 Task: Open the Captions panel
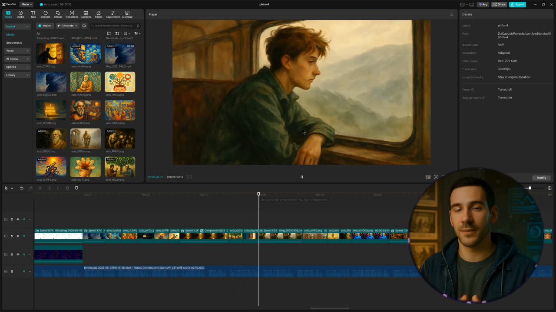tap(86, 14)
